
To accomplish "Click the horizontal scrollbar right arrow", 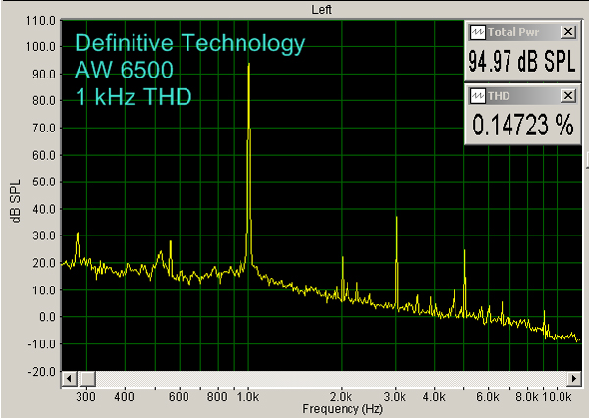I will pyautogui.click(x=574, y=378).
